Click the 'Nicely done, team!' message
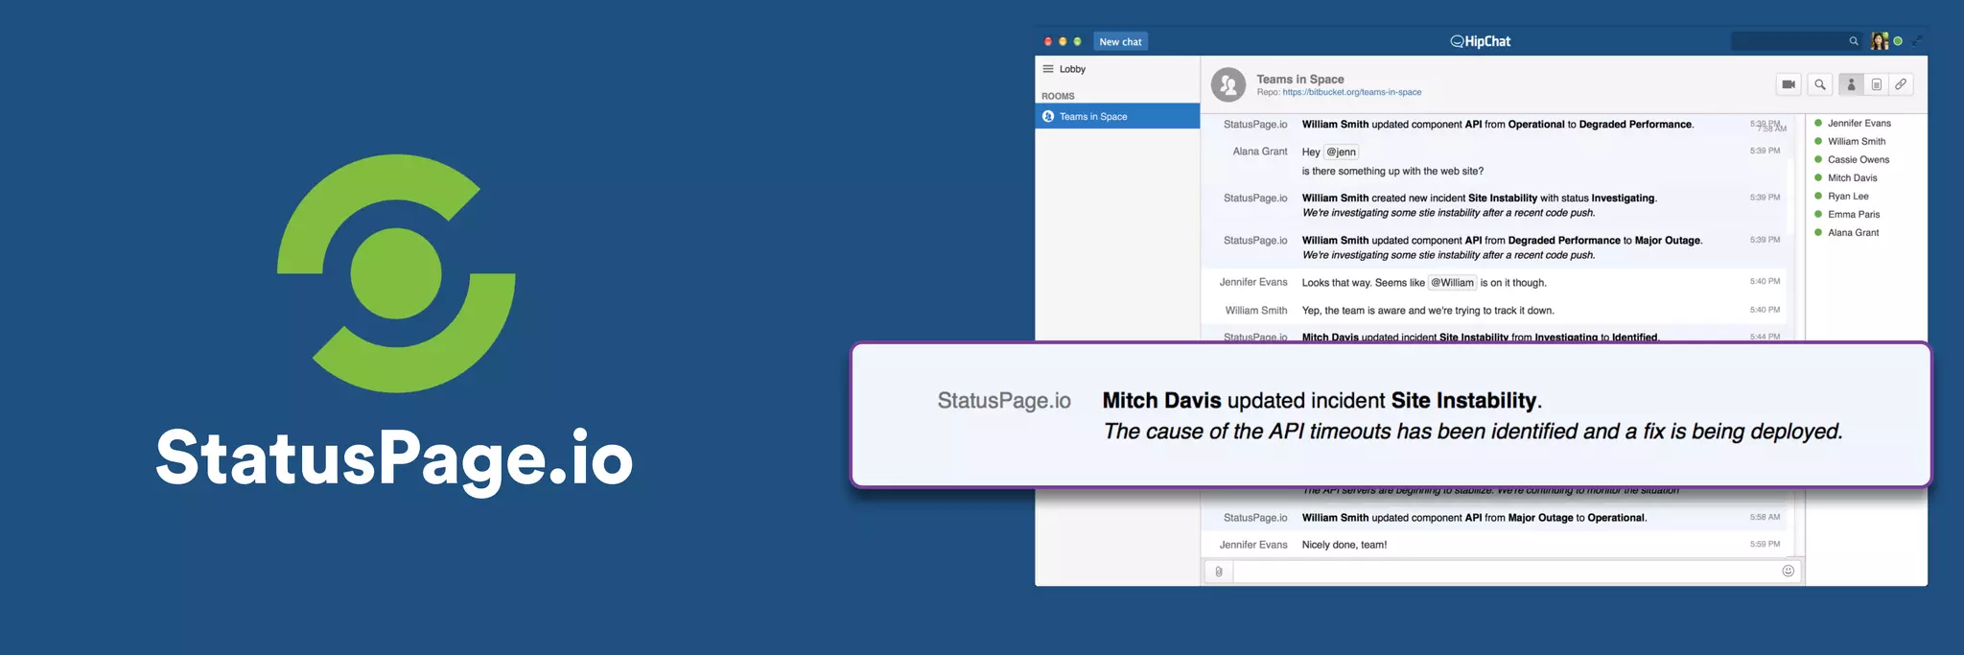 click(x=1344, y=545)
